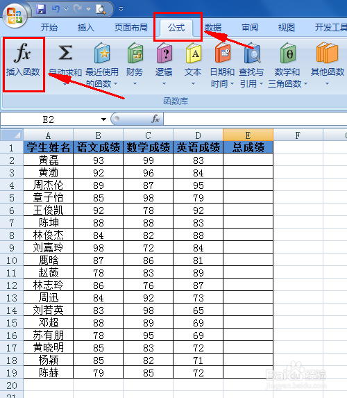This screenshot has width=347, height=398.
Task: Click the 数学成绩 header cell
Action: point(148,147)
